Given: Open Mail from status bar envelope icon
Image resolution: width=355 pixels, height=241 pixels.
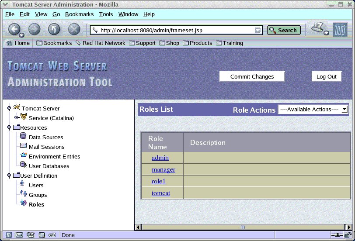Looking at the screenshot, I should (x=19, y=235).
